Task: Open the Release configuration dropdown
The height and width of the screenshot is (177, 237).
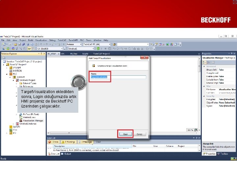Action: tap(74, 44)
